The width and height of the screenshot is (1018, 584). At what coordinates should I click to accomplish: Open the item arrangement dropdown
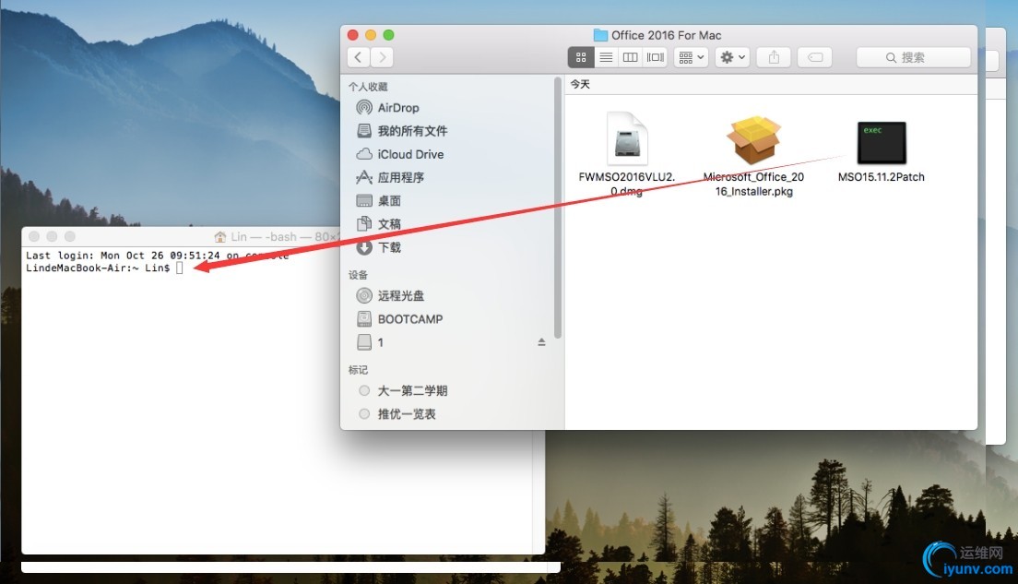pos(691,57)
